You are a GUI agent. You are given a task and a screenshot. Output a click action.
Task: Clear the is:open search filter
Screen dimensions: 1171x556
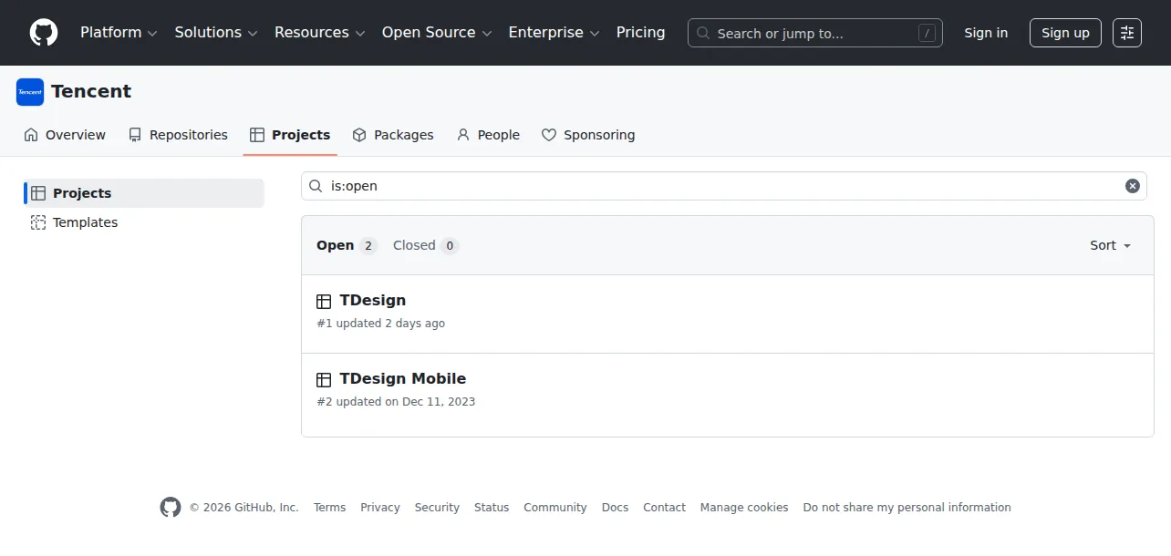[1133, 186]
